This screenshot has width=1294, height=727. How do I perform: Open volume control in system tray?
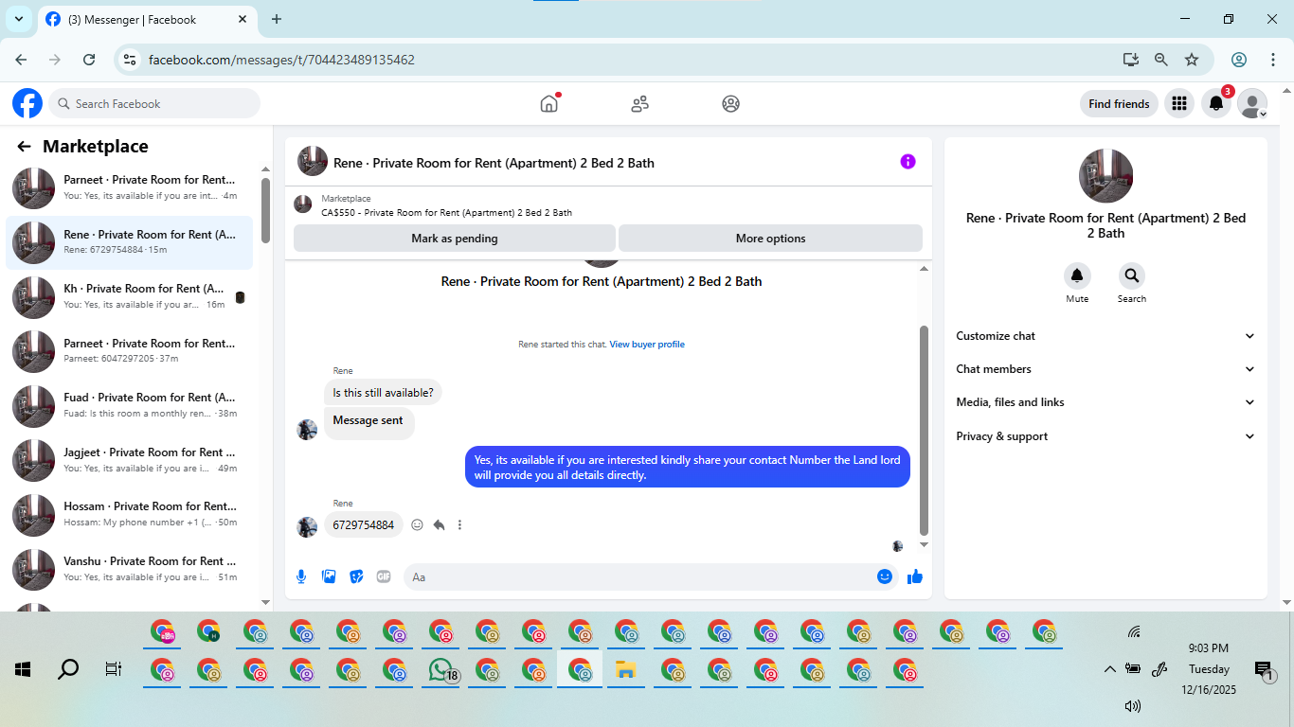click(x=1132, y=706)
